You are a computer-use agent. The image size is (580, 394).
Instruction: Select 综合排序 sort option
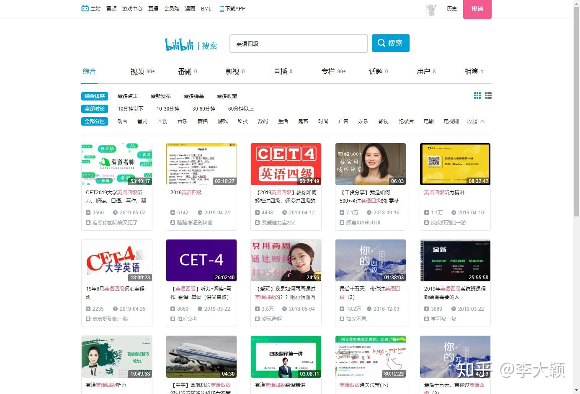point(95,96)
